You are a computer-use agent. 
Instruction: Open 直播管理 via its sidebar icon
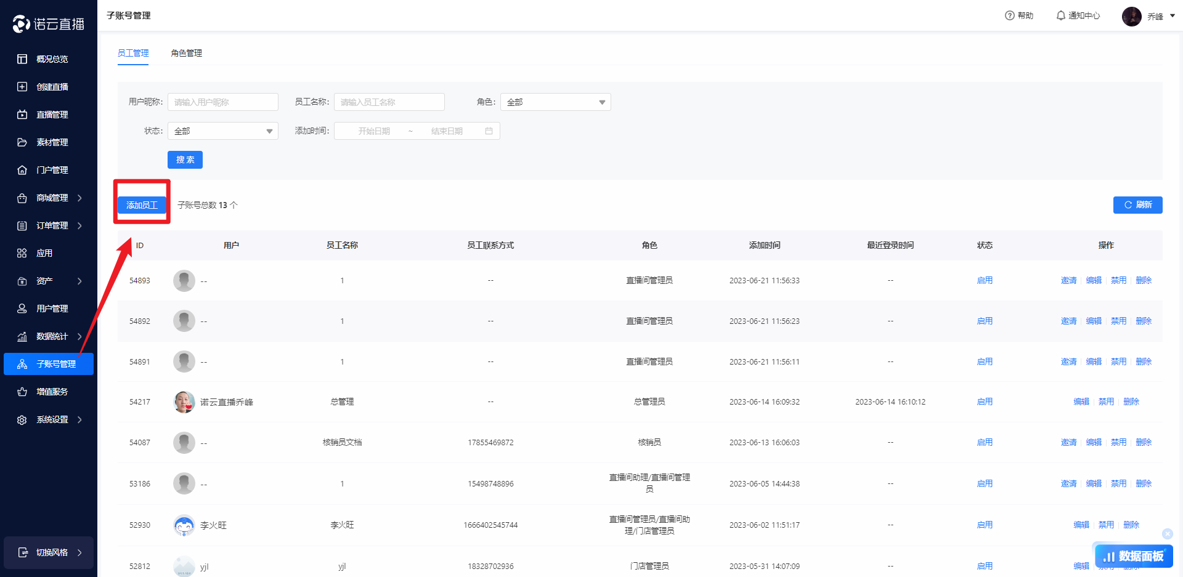[22, 115]
